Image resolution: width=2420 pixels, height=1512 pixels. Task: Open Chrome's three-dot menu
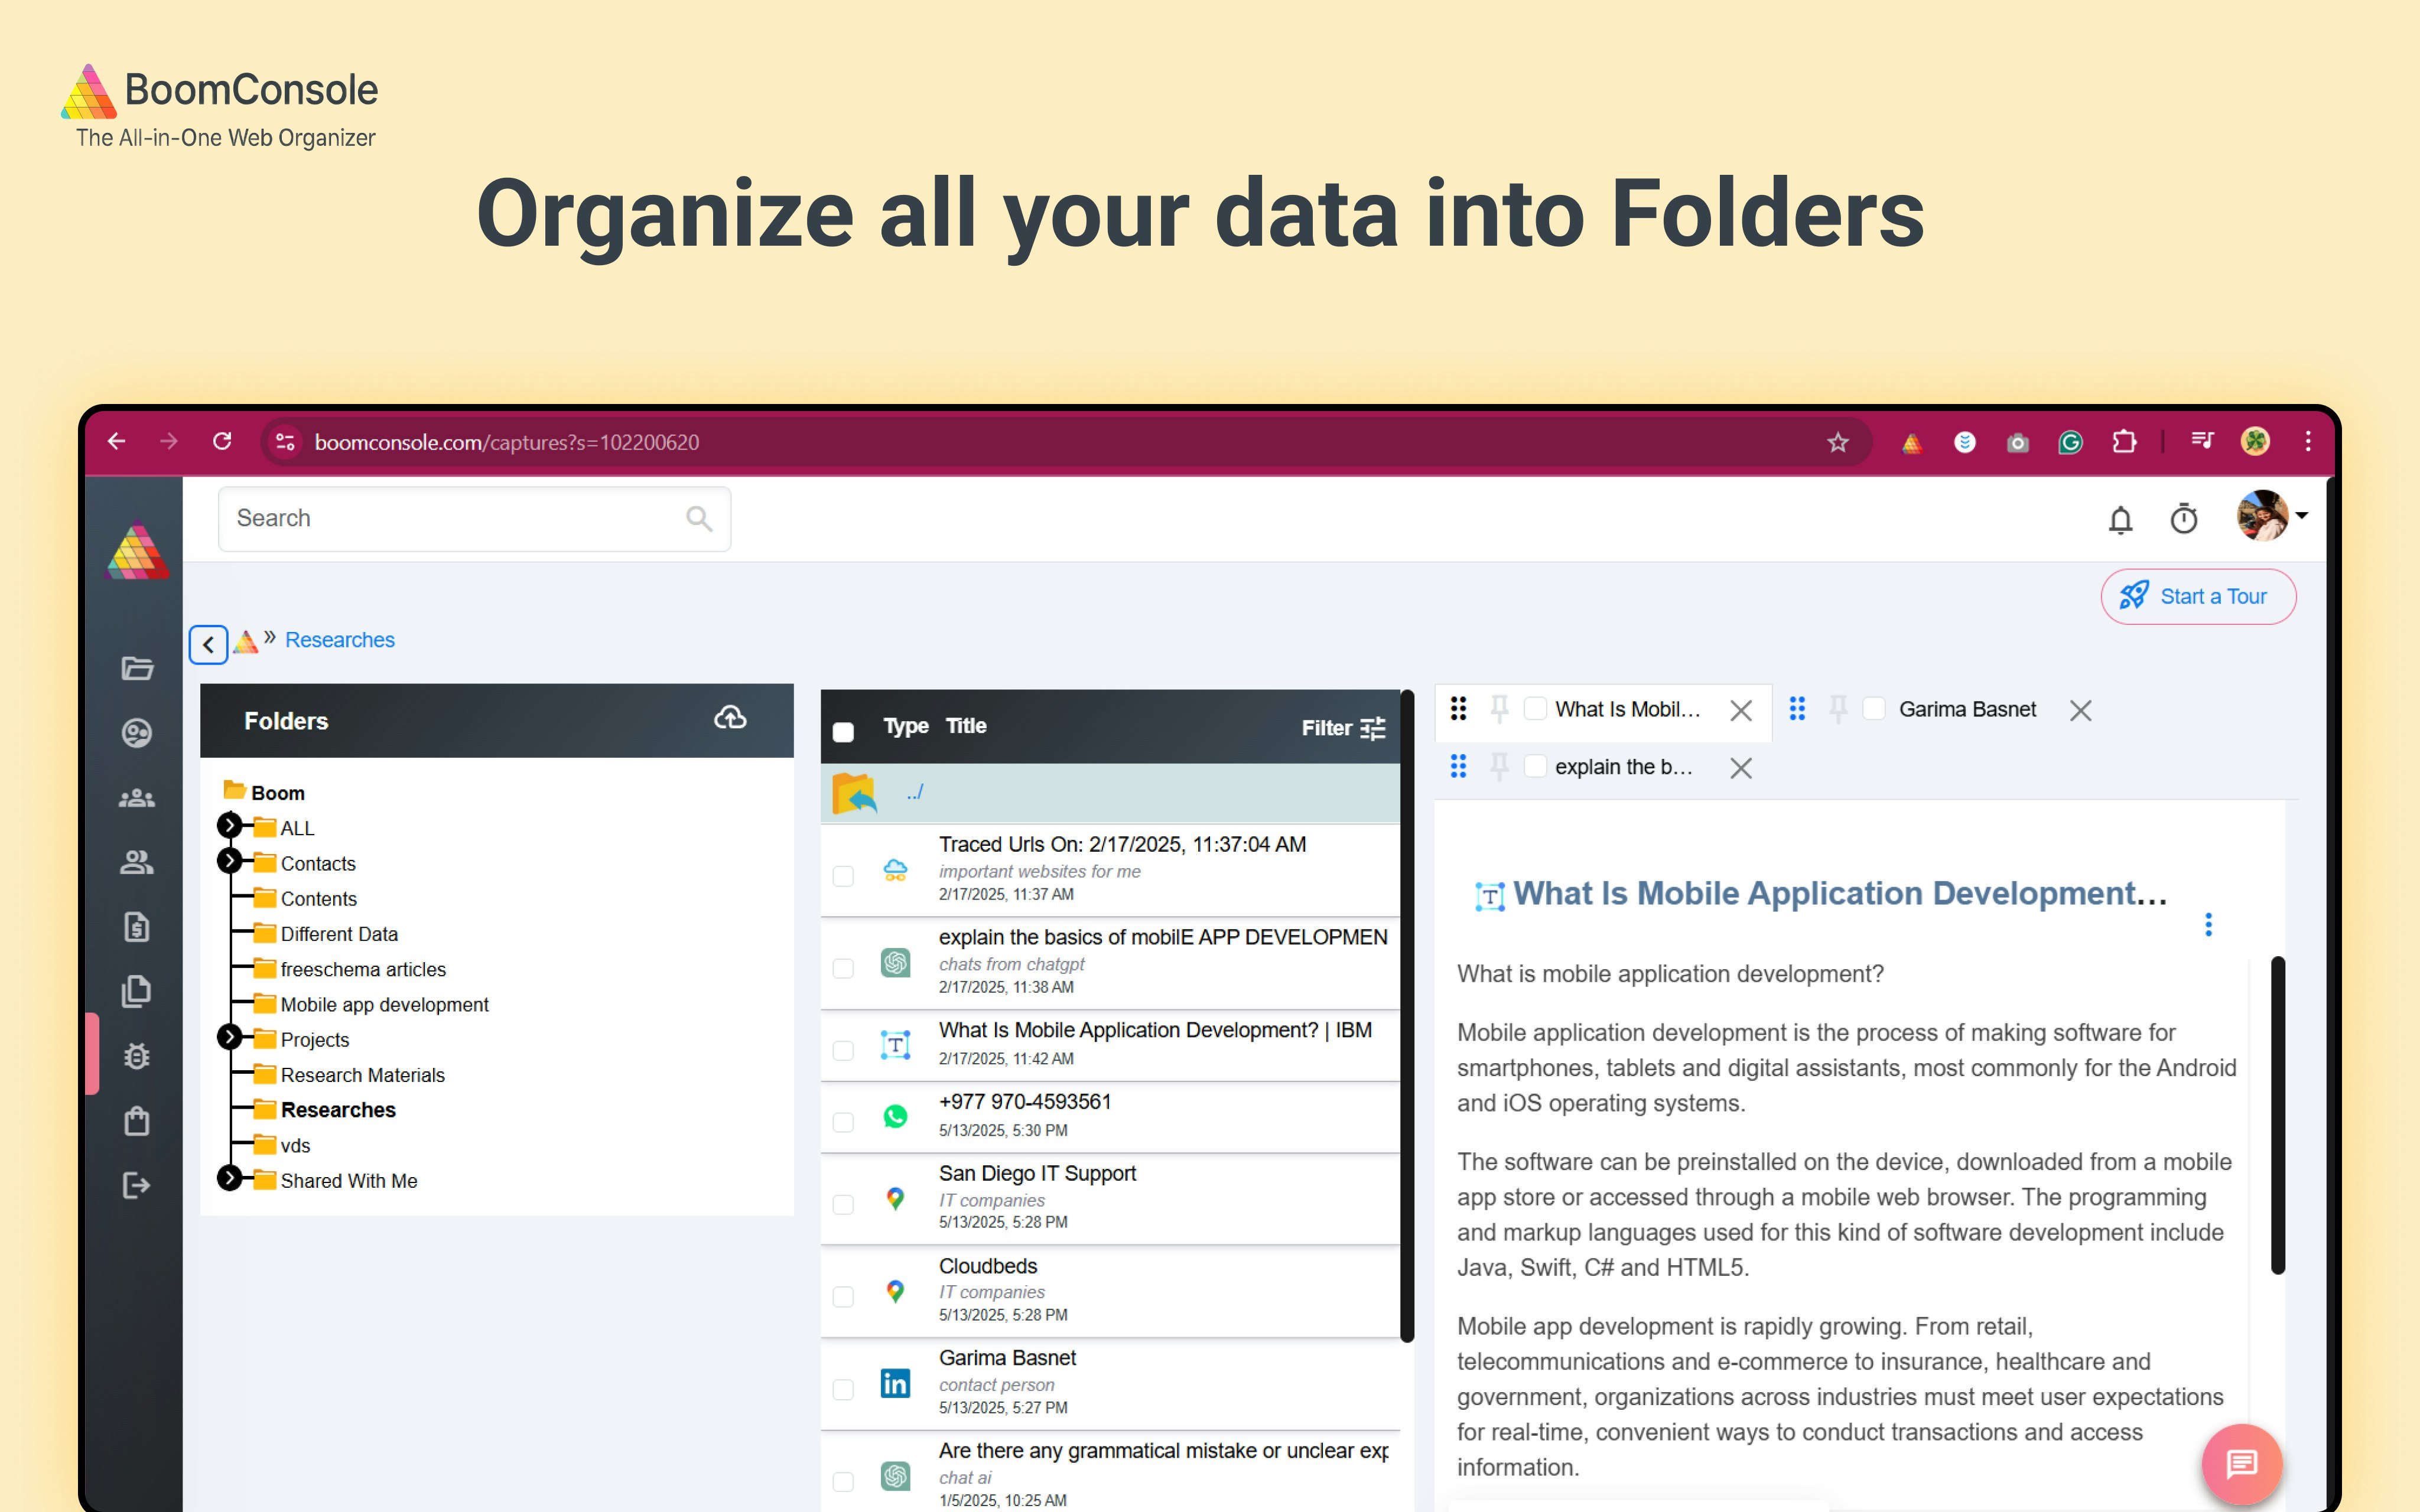click(x=2308, y=442)
